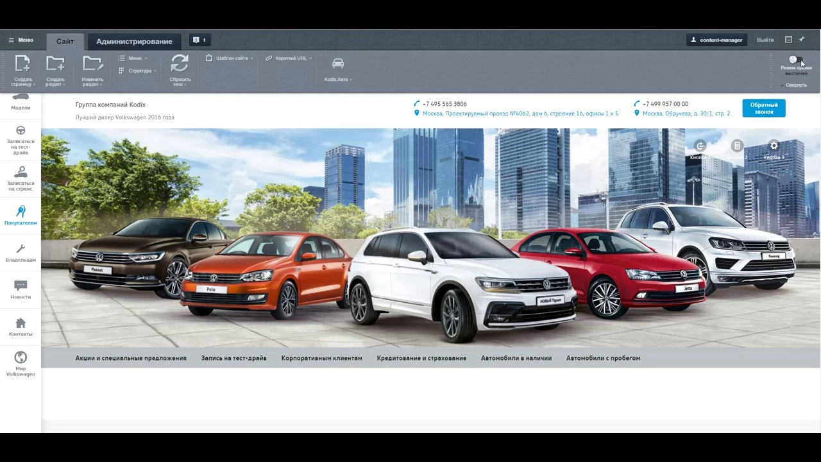Pin the admin panel with pin icon

point(802,40)
